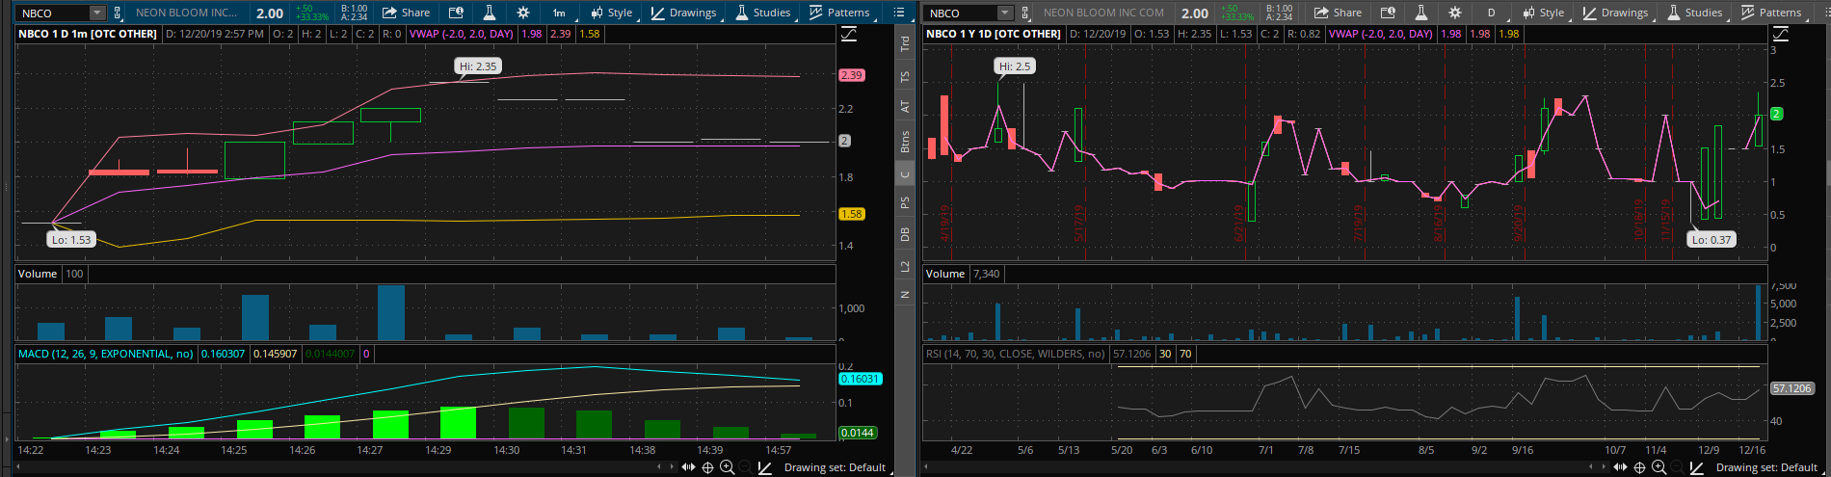Expand the NBCO symbol dropdown on the left chart

(x=96, y=13)
